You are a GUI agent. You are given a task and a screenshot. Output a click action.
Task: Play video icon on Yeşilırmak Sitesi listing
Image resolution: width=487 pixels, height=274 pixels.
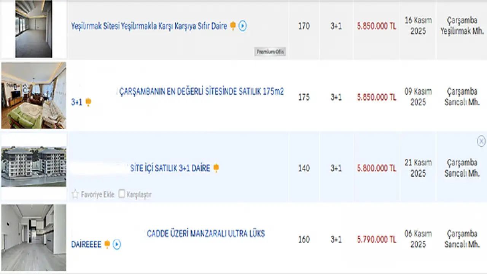coord(243,26)
